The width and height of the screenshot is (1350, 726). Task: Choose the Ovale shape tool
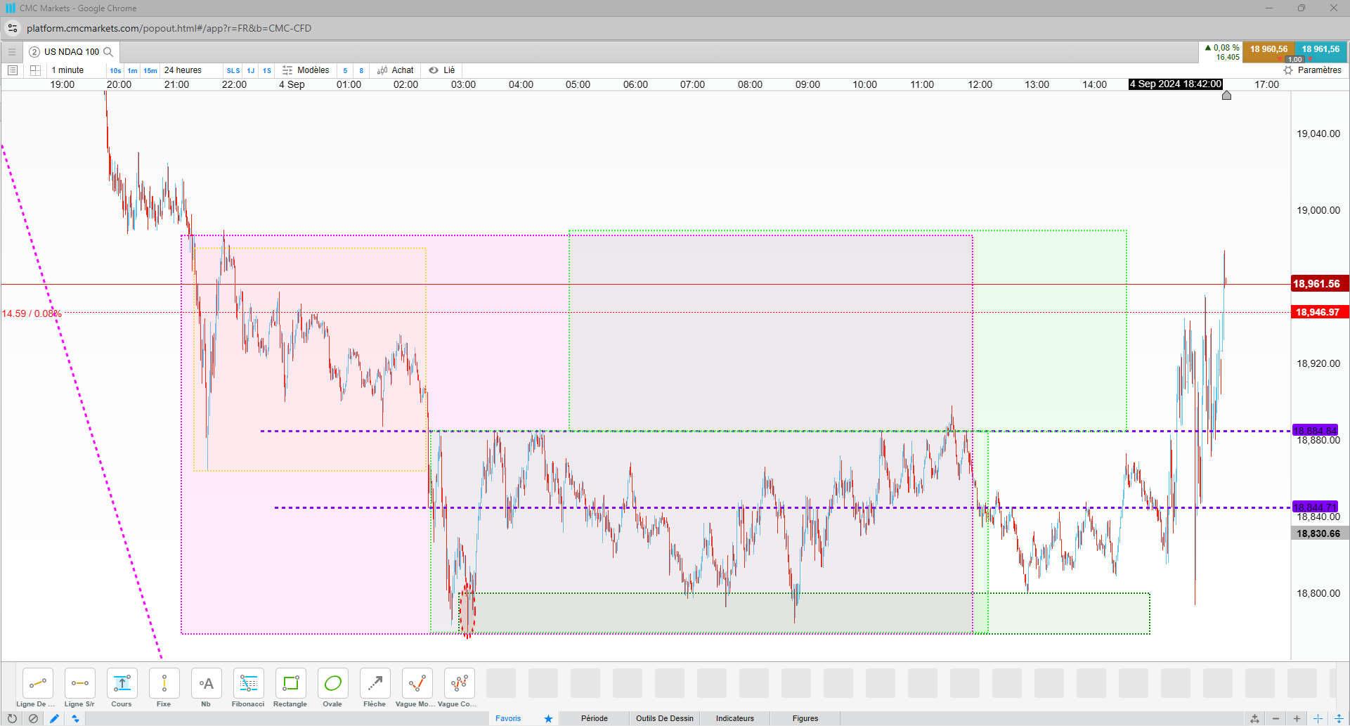click(332, 683)
